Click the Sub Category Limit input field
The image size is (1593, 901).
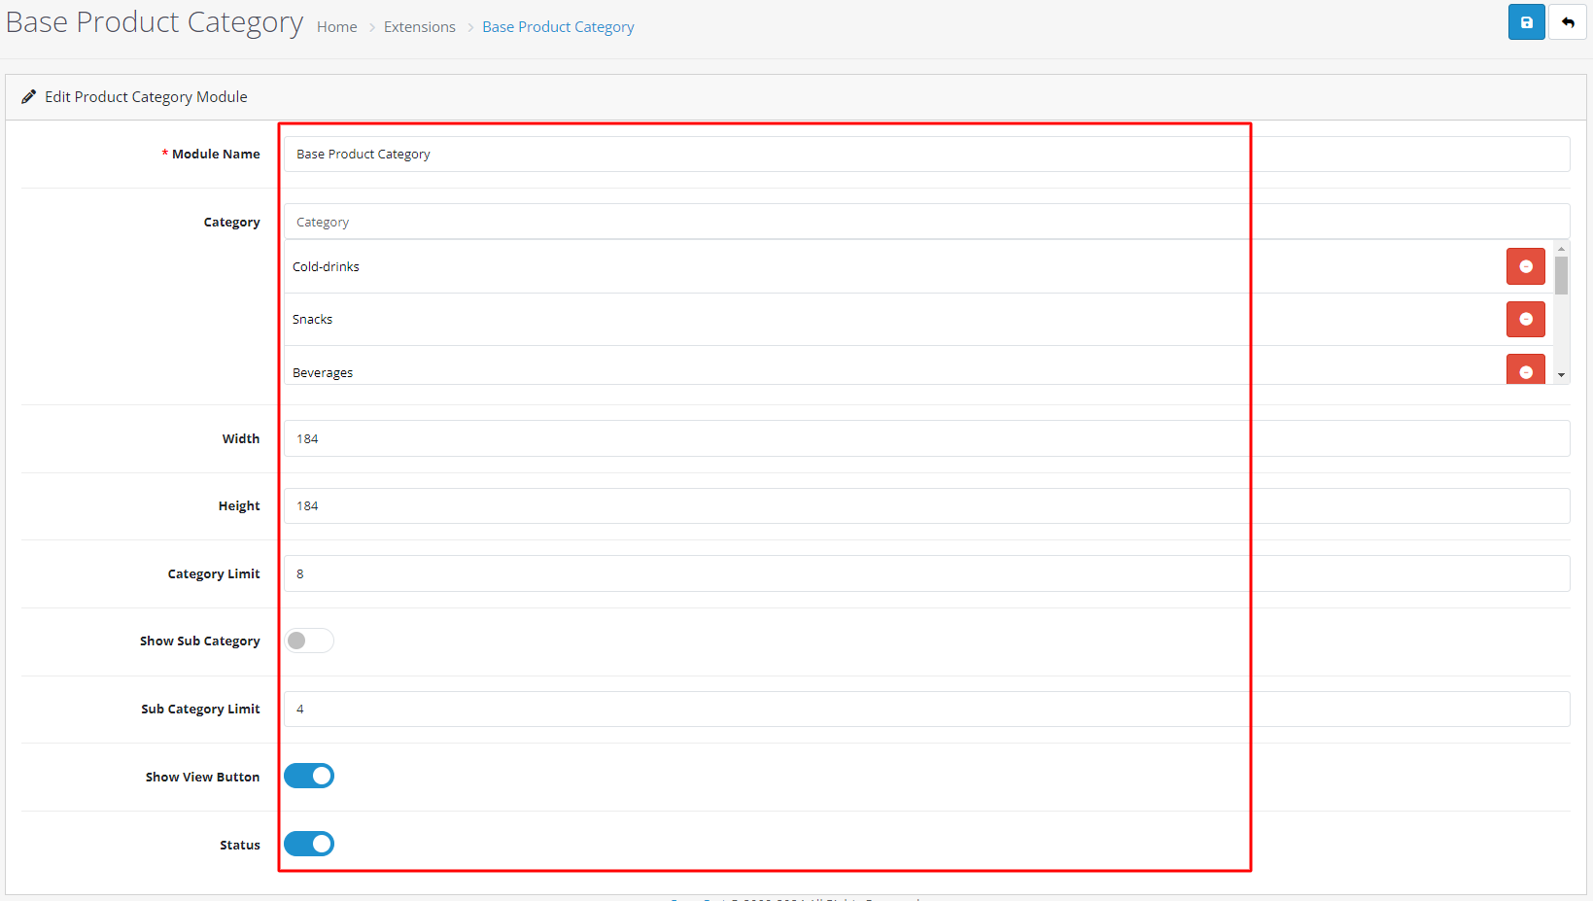925,709
